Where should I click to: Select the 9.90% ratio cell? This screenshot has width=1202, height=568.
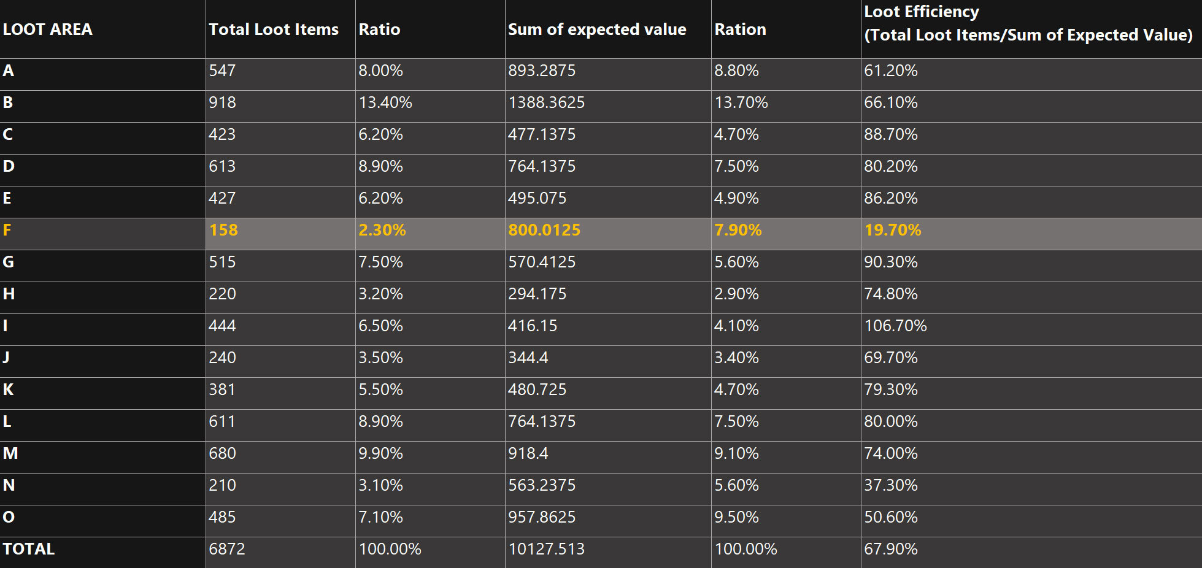click(380, 453)
